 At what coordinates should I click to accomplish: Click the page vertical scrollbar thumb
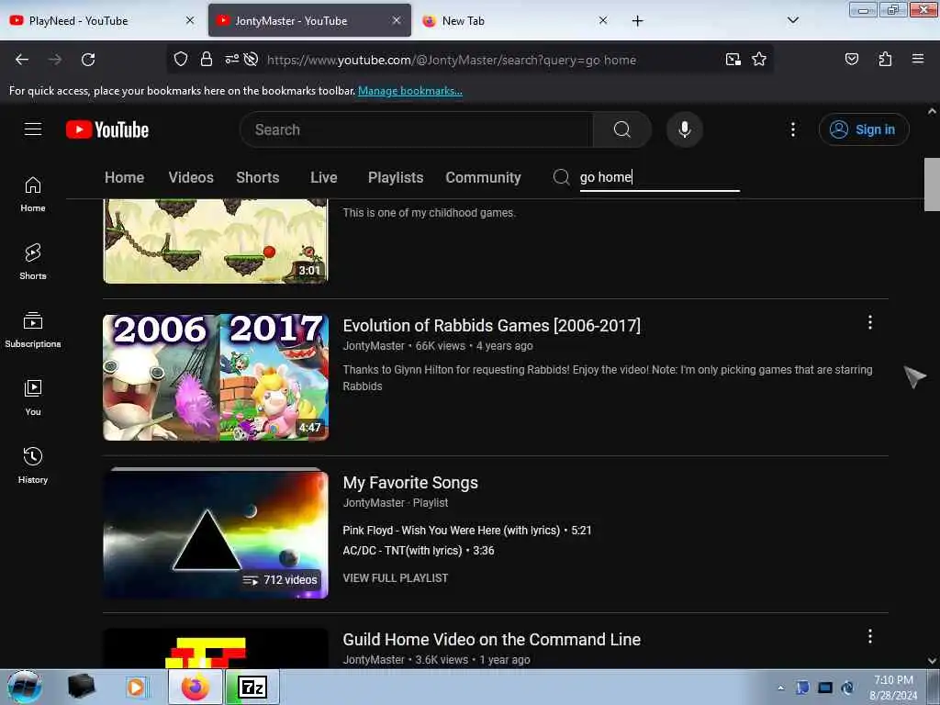(932, 185)
